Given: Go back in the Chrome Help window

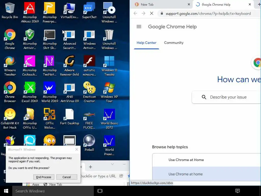Looking at the screenshot, I should 135,13.
